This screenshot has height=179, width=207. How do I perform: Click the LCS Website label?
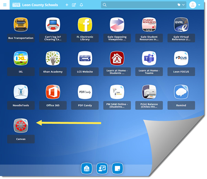pyautogui.click(x=85, y=72)
